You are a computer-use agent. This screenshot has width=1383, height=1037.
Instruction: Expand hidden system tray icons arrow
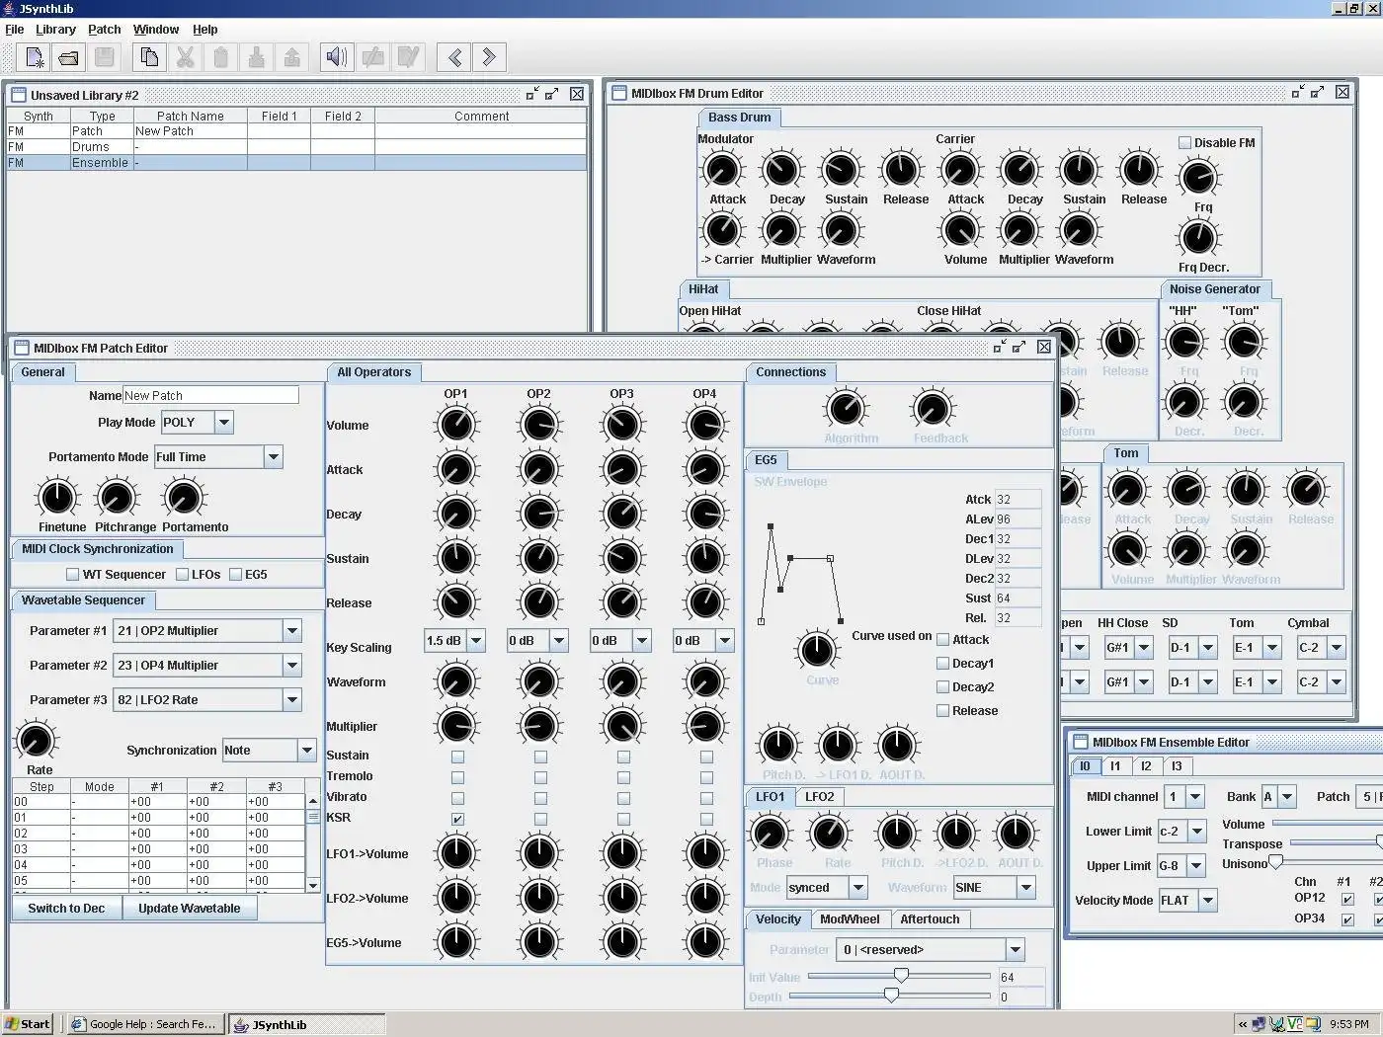1242,1024
